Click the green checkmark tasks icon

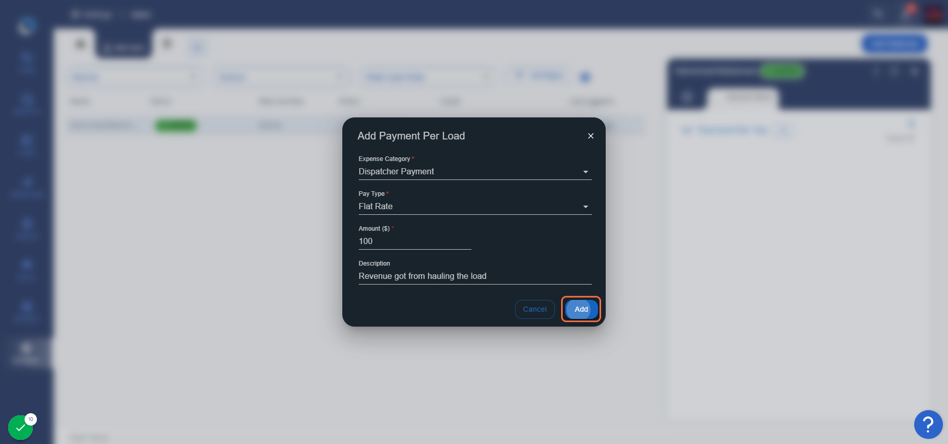point(20,428)
